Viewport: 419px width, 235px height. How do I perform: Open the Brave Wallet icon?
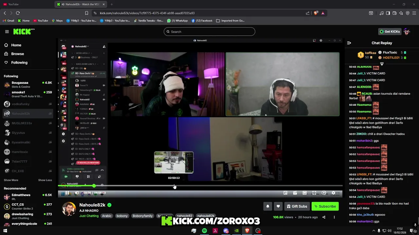[x=394, y=13]
